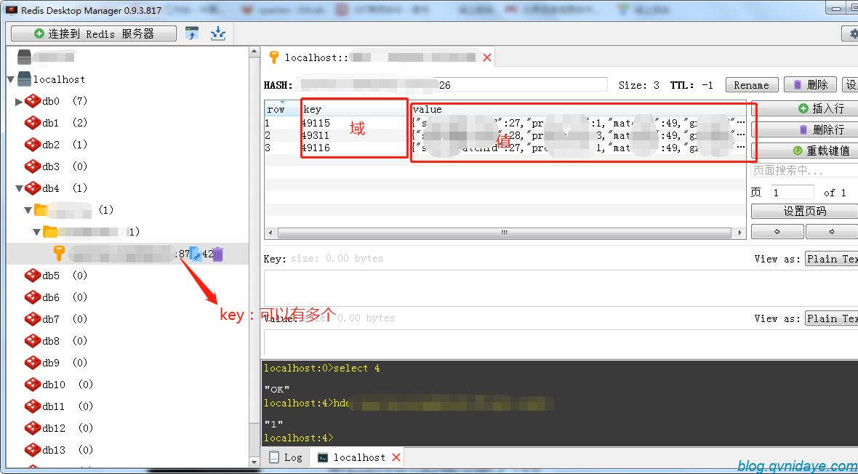This screenshot has height=474, width=858.
Task: Sort by the key column header
Action: point(355,109)
